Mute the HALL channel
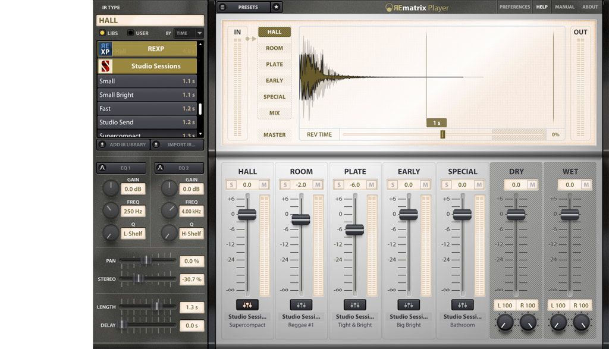This screenshot has width=609, height=349. coord(263,185)
